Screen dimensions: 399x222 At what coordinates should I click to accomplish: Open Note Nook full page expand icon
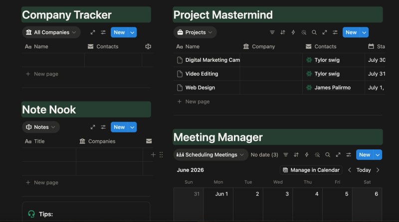[93, 127]
